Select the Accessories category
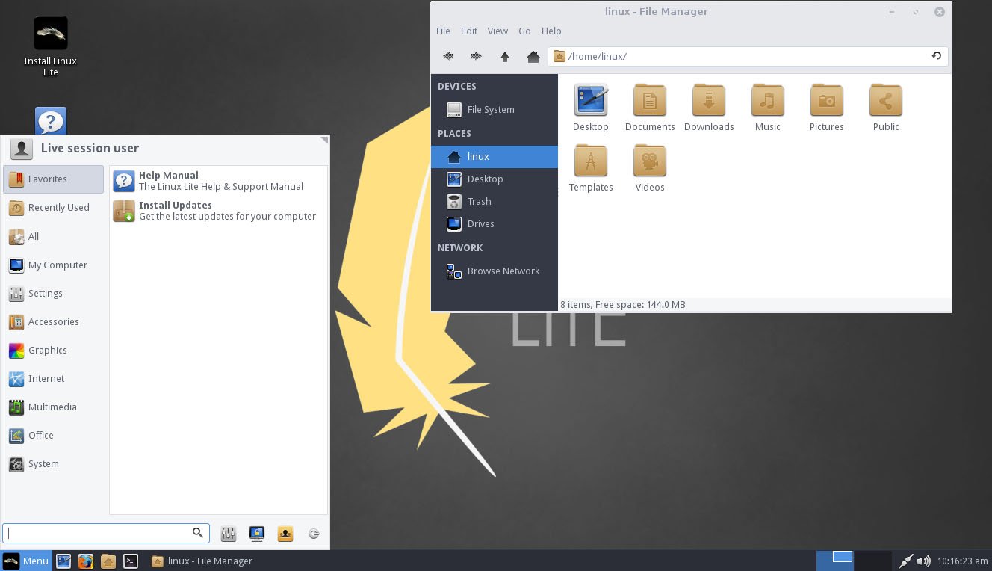Image resolution: width=992 pixels, height=571 pixels. pos(54,321)
